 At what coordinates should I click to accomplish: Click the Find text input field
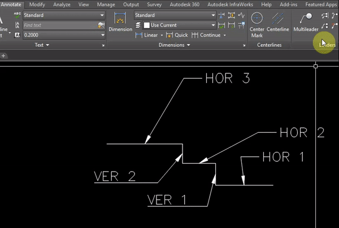60,25
